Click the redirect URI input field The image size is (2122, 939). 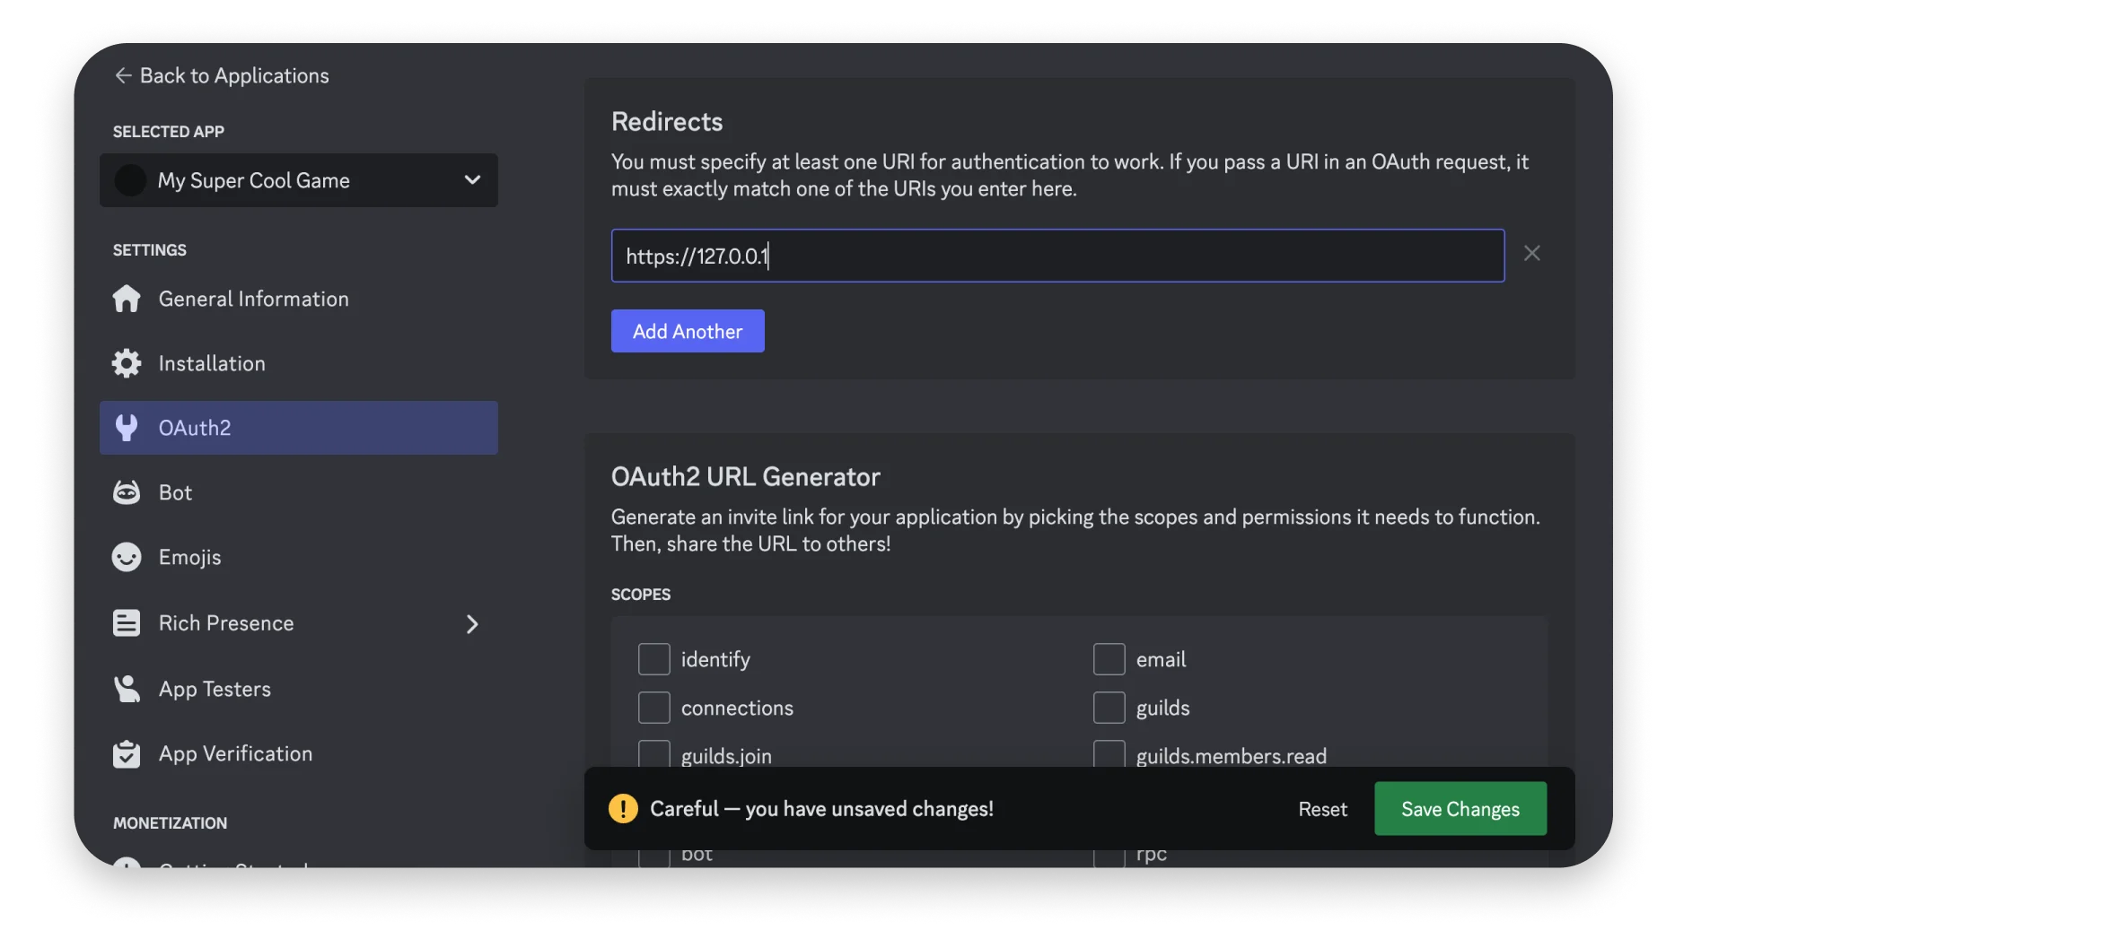click(1057, 256)
